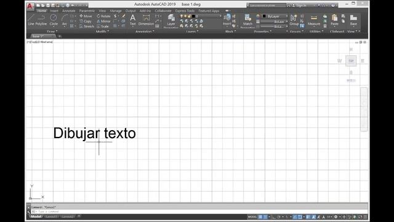Select the Arc tool
The width and height of the screenshot is (394, 222).
(64, 20)
